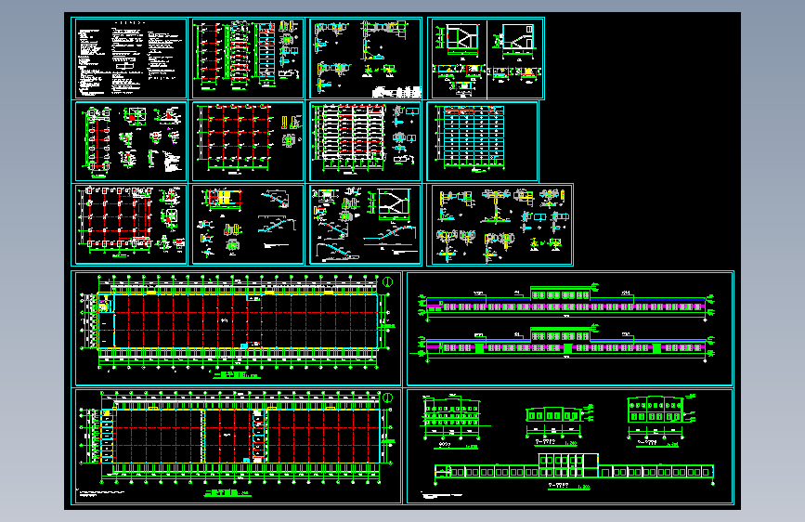Select the upper long floor plan drawing
The width and height of the screenshot is (805, 522).
pos(238,328)
